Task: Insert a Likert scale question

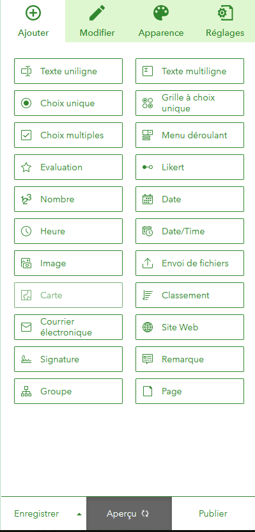Action: (190, 167)
